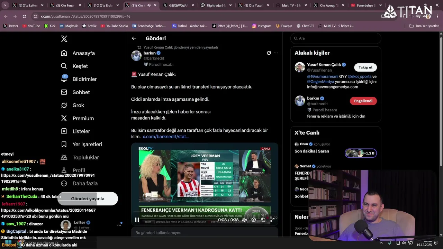Switch to the Flightradar24 tab
The image size is (443, 249).
[216, 6]
